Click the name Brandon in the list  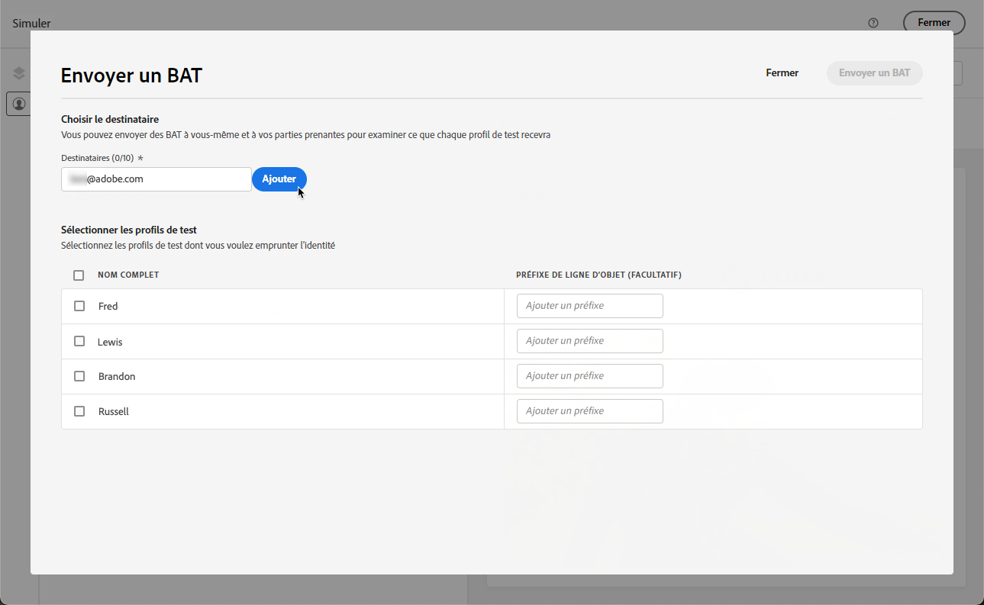117,376
